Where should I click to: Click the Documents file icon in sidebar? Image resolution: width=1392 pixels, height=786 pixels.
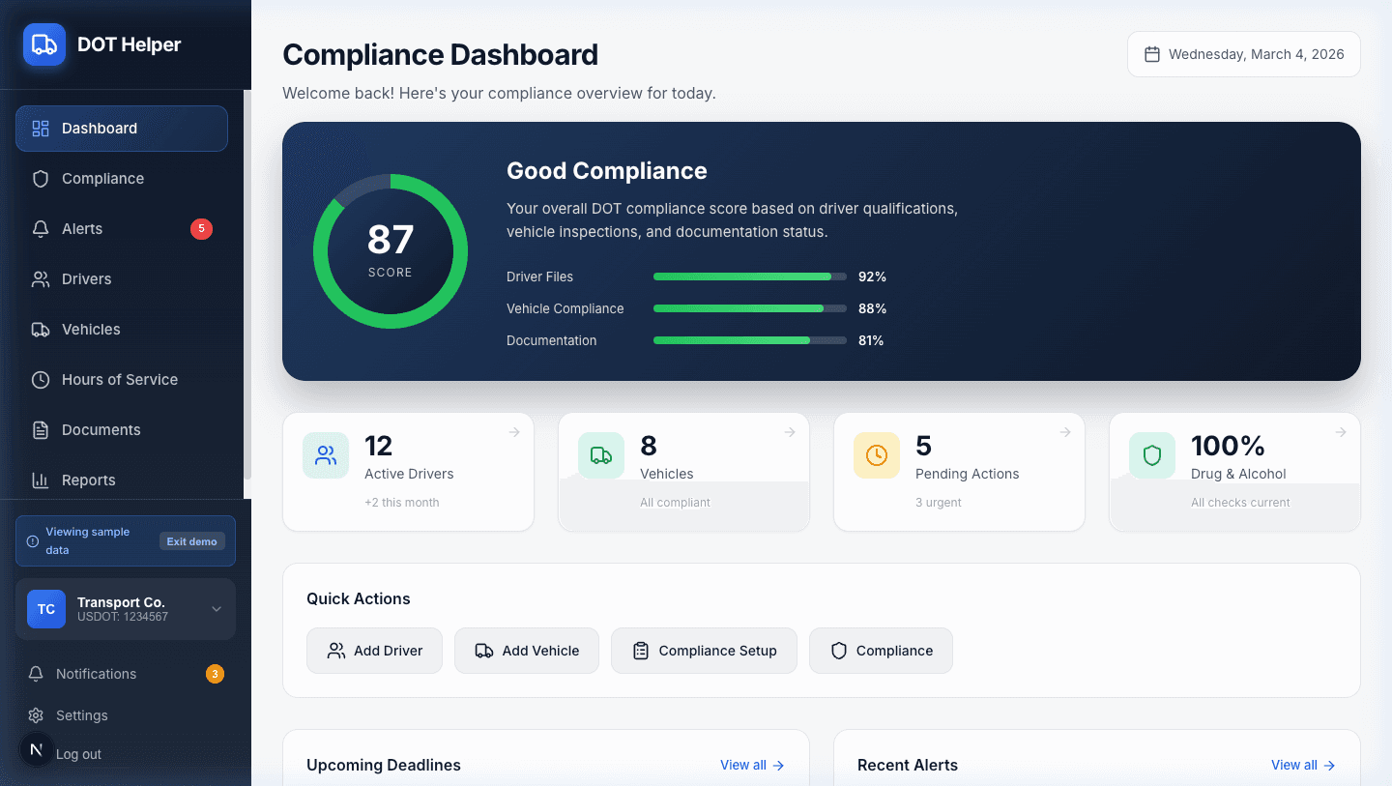click(40, 429)
